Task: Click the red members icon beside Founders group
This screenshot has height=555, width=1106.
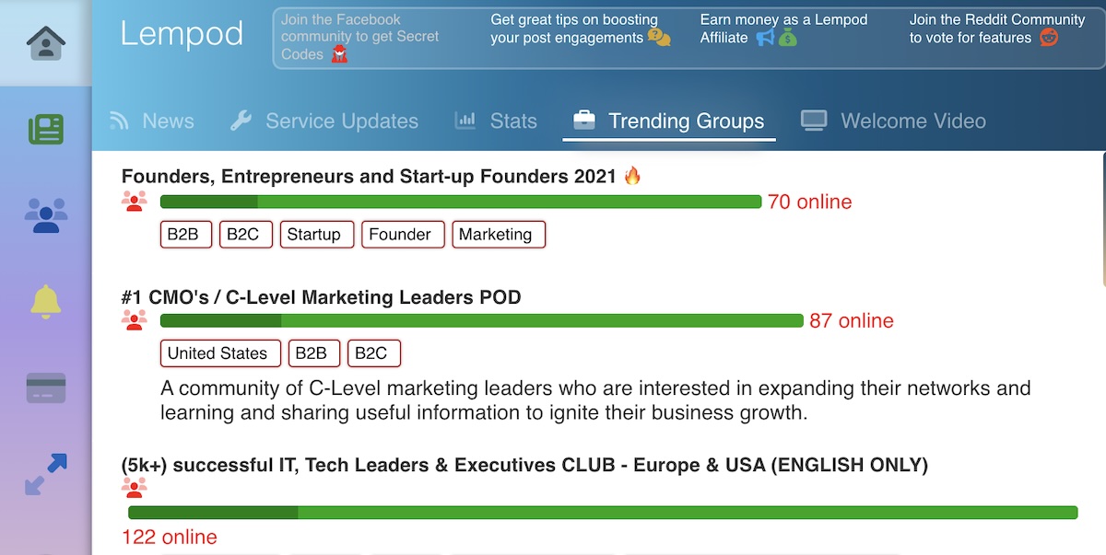Action: (135, 201)
